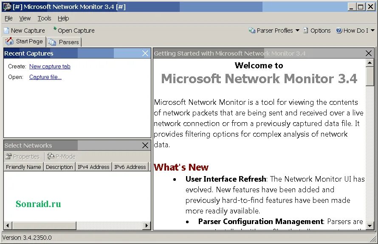Click the Description column header
Viewport: 378px width, 244px height.
pyautogui.click(x=59, y=167)
